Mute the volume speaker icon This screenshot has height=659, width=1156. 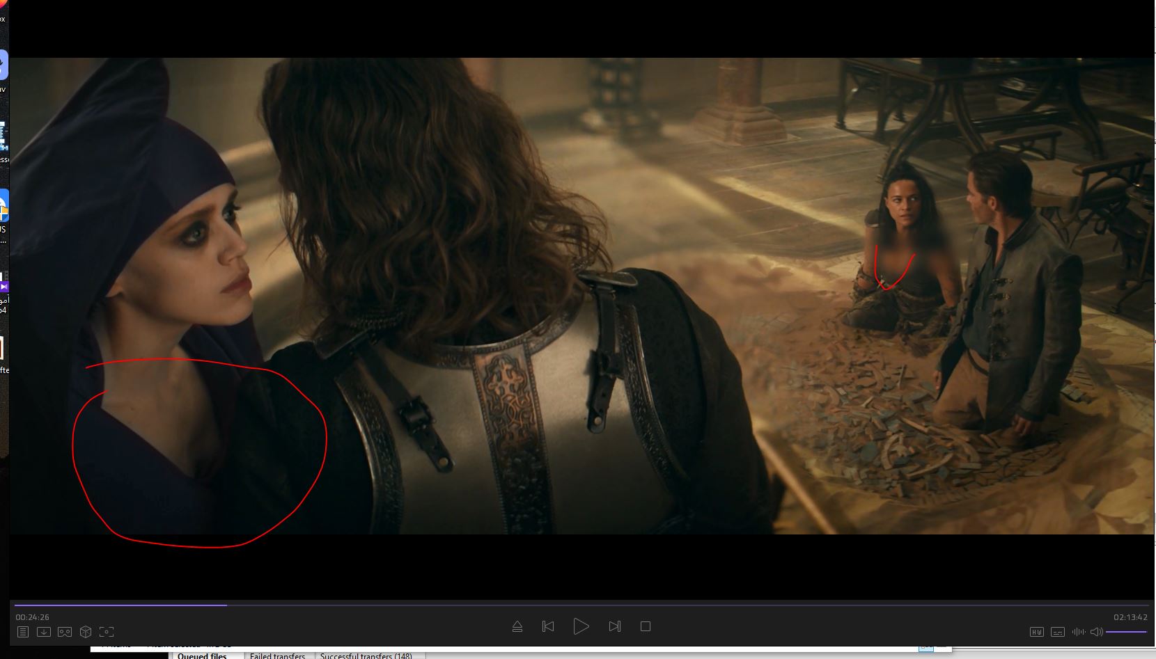click(x=1096, y=632)
